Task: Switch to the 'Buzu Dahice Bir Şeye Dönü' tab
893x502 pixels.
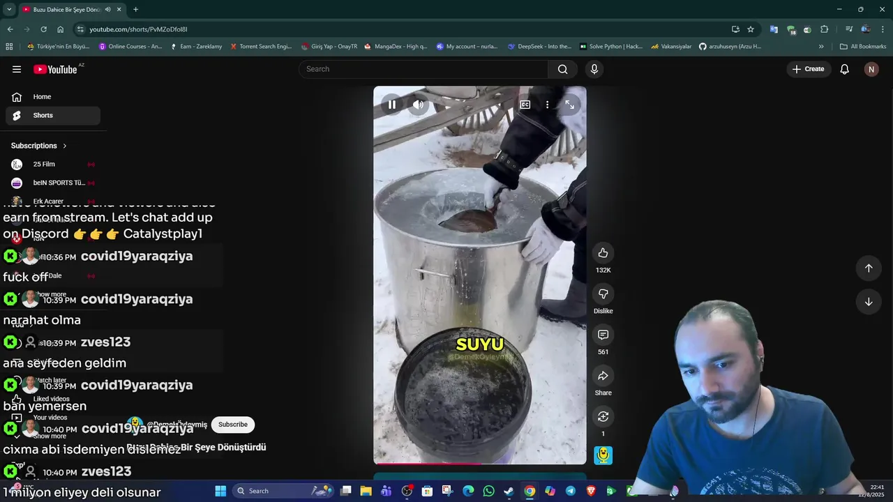Action: pos(66,9)
